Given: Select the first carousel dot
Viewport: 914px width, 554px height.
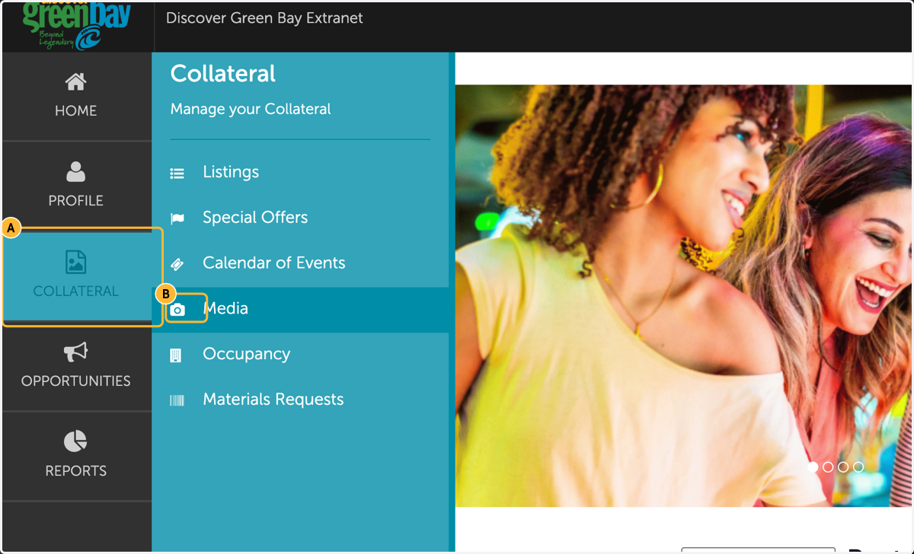Looking at the screenshot, I should click(x=813, y=466).
